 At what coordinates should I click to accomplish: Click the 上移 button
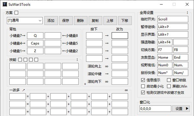[110, 21]
